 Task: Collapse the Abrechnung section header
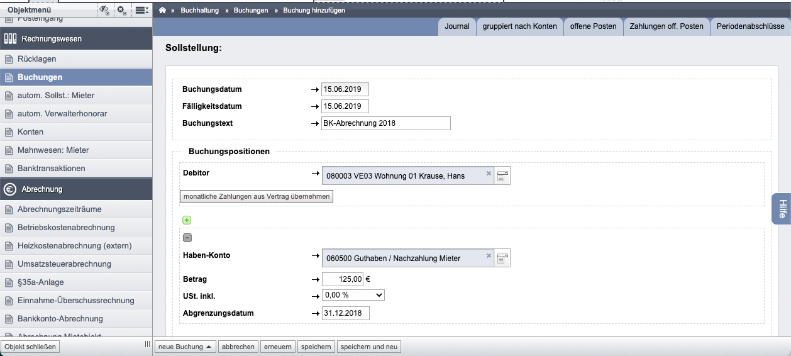[76, 189]
